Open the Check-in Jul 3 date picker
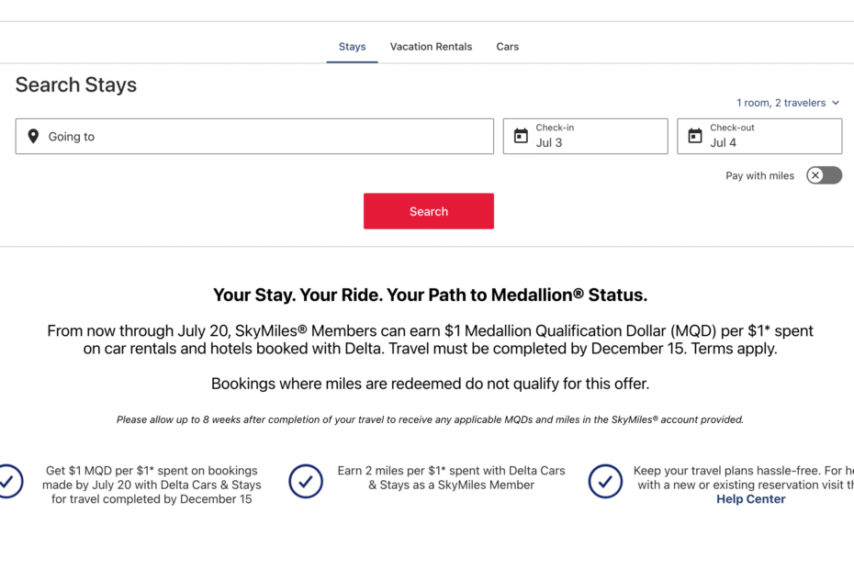The width and height of the screenshot is (854, 569). 586,136
